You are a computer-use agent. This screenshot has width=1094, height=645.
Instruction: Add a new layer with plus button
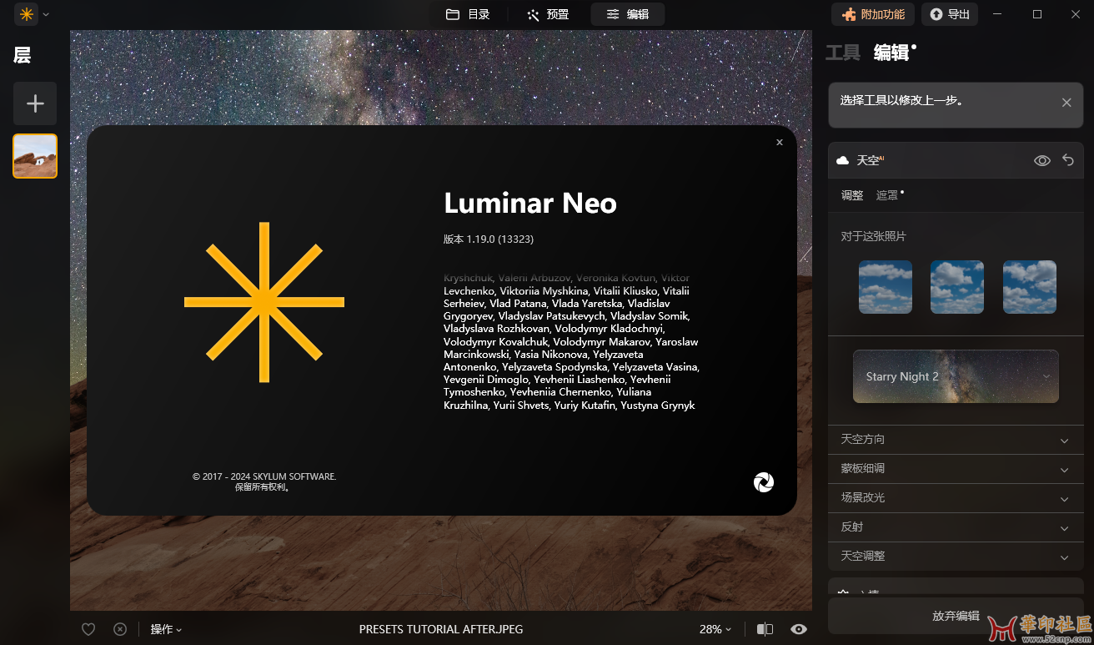[35, 103]
